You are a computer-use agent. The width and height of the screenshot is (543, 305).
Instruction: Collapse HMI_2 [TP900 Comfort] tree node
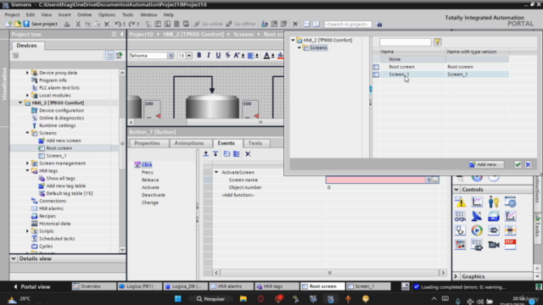pyautogui.click(x=20, y=103)
